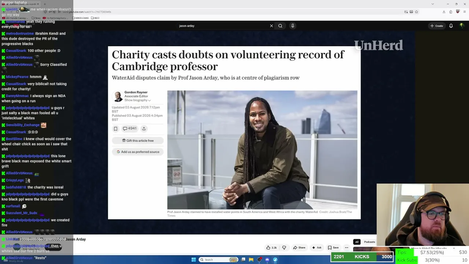The height and width of the screenshot is (264, 469).
Task: Click chat username 'Sensibility_Exchange'
Action: coord(23,125)
